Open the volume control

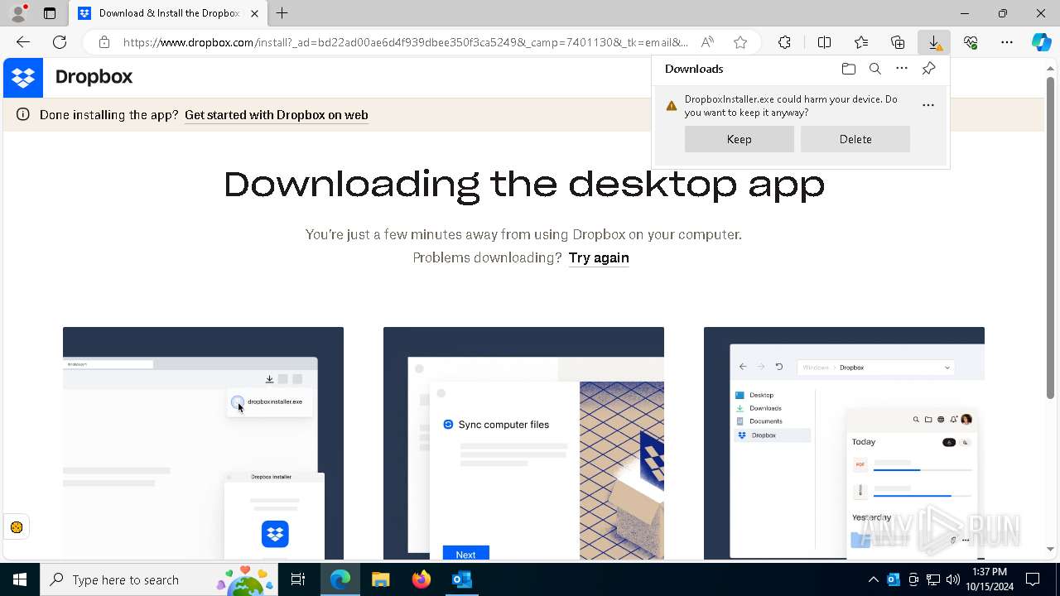[953, 579]
